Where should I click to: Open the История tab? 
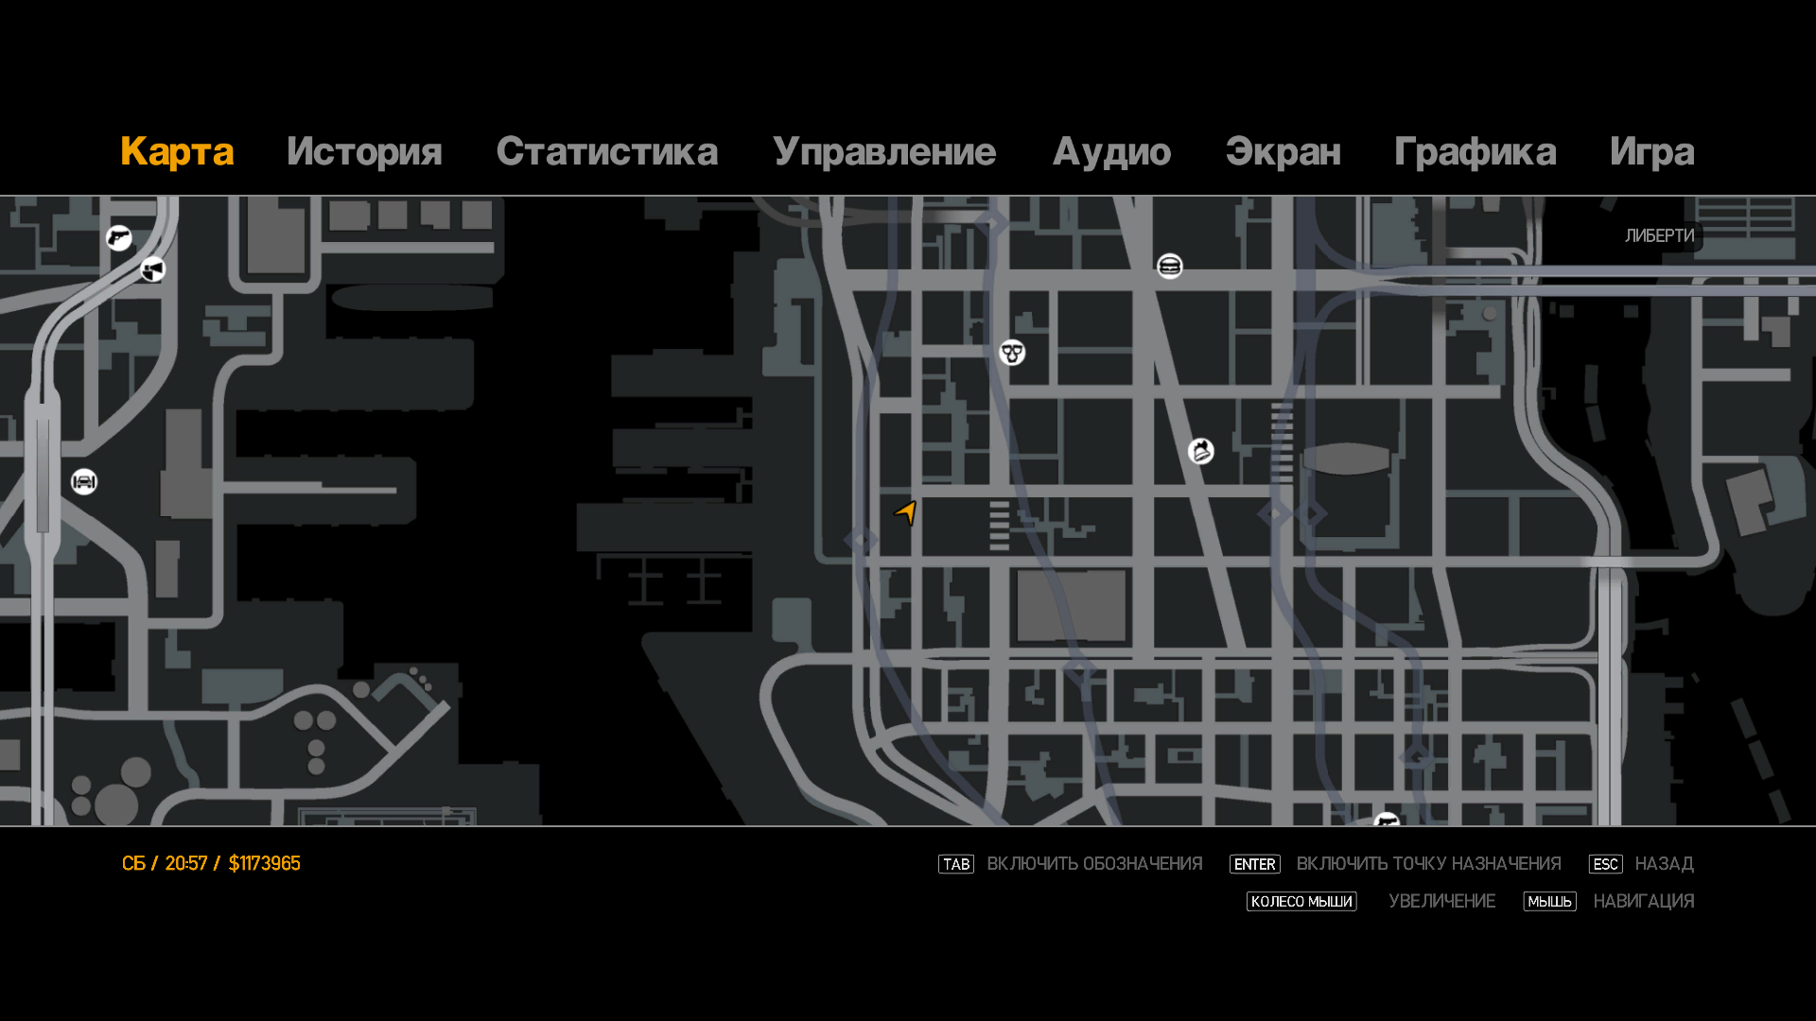364,151
